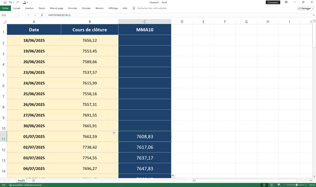This screenshot has height=187, width=316.
Task: Open the Fichier menu tab
Action: pyautogui.click(x=5, y=8)
